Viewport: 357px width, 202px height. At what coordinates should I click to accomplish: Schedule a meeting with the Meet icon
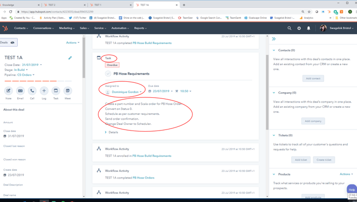[x=67, y=91]
